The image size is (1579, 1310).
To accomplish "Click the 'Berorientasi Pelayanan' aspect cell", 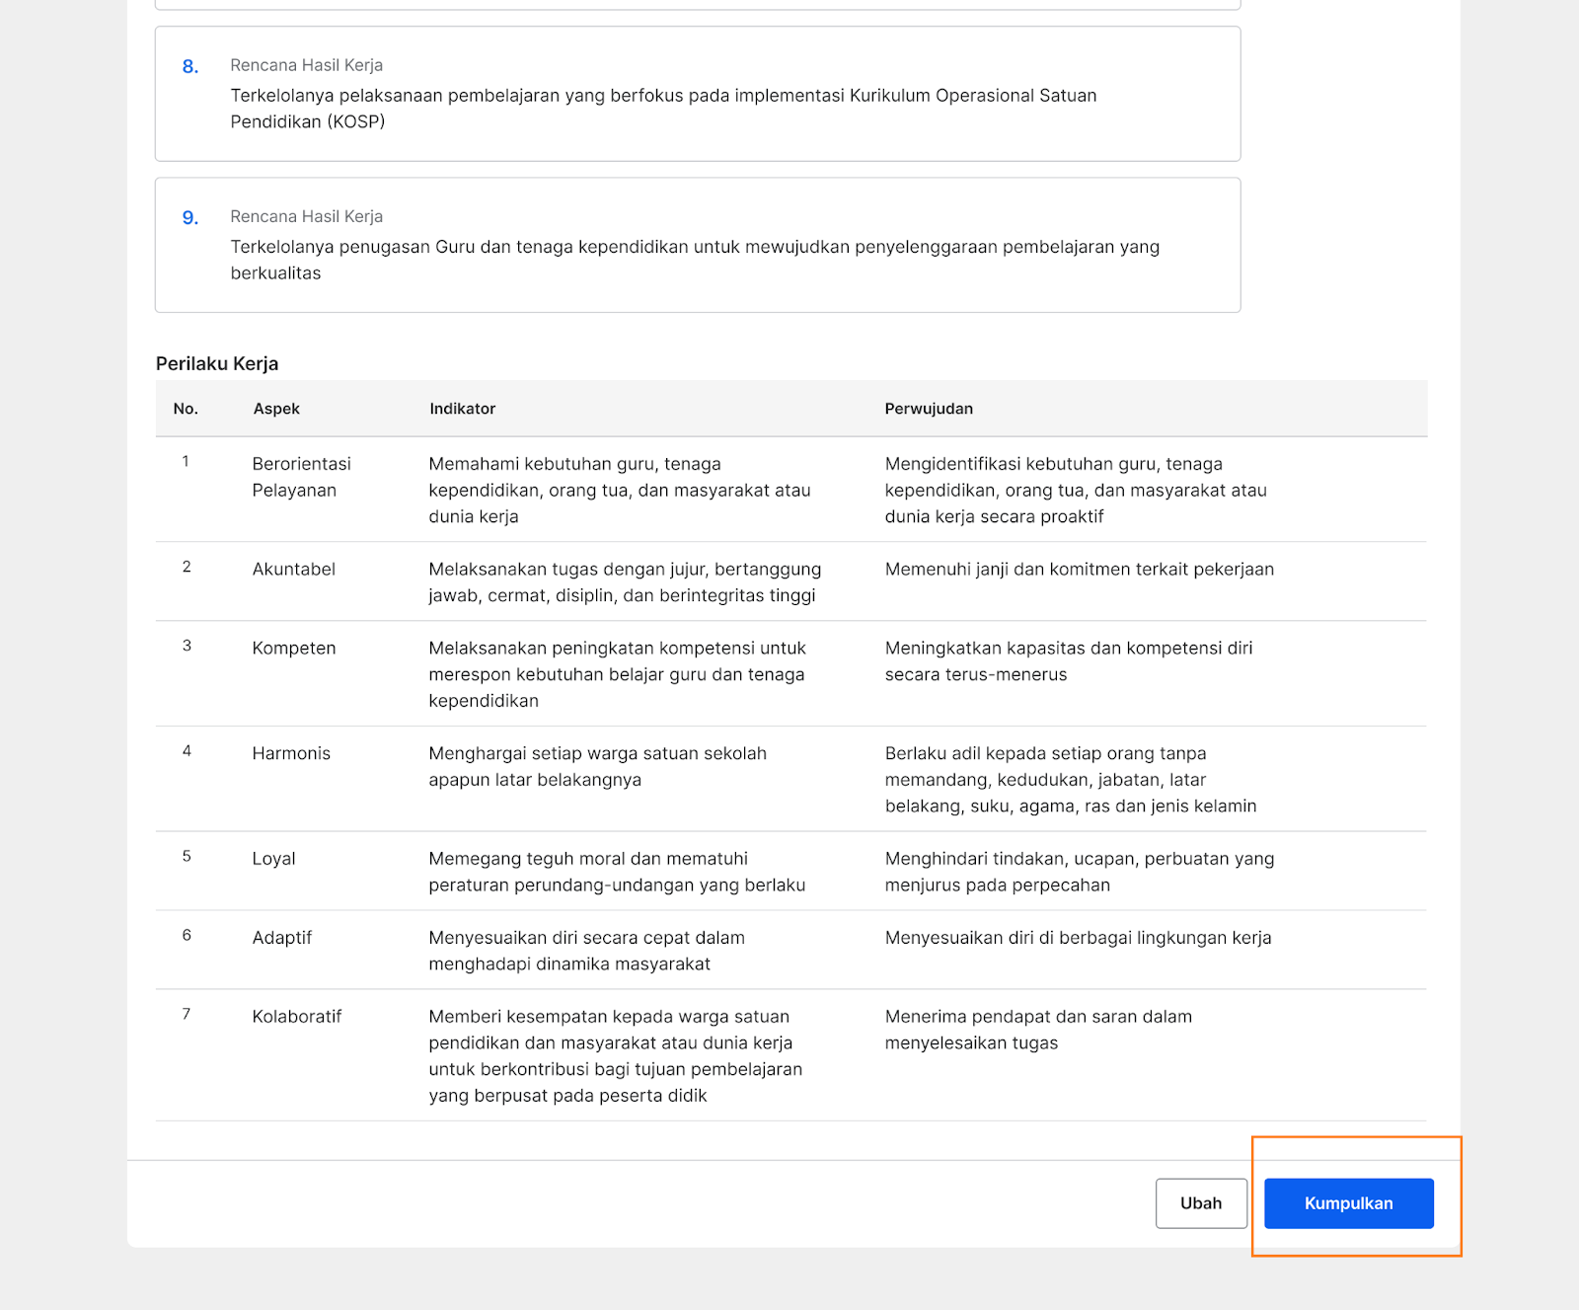I will pyautogui.click(x=302, y=477).
